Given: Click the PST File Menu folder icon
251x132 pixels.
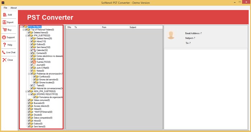Looking at the screenshot, I should [26, 27].
